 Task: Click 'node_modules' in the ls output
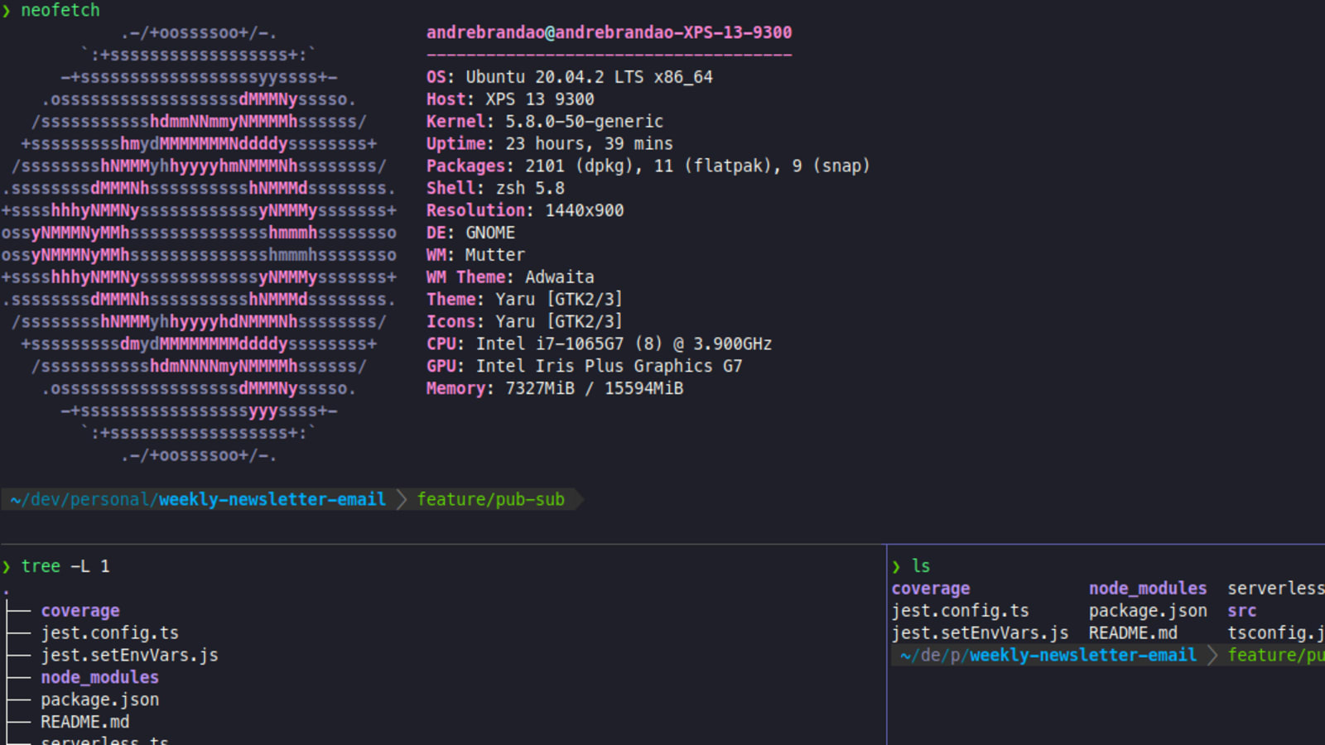click(x=1148, y=589)
